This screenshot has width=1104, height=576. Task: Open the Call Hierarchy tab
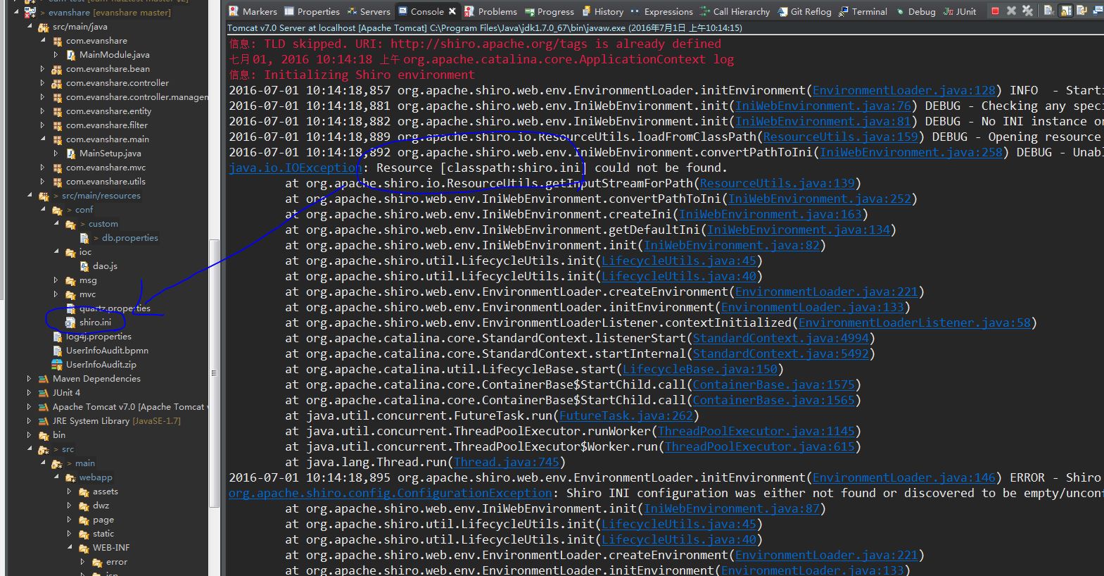(x=735, y=11)
